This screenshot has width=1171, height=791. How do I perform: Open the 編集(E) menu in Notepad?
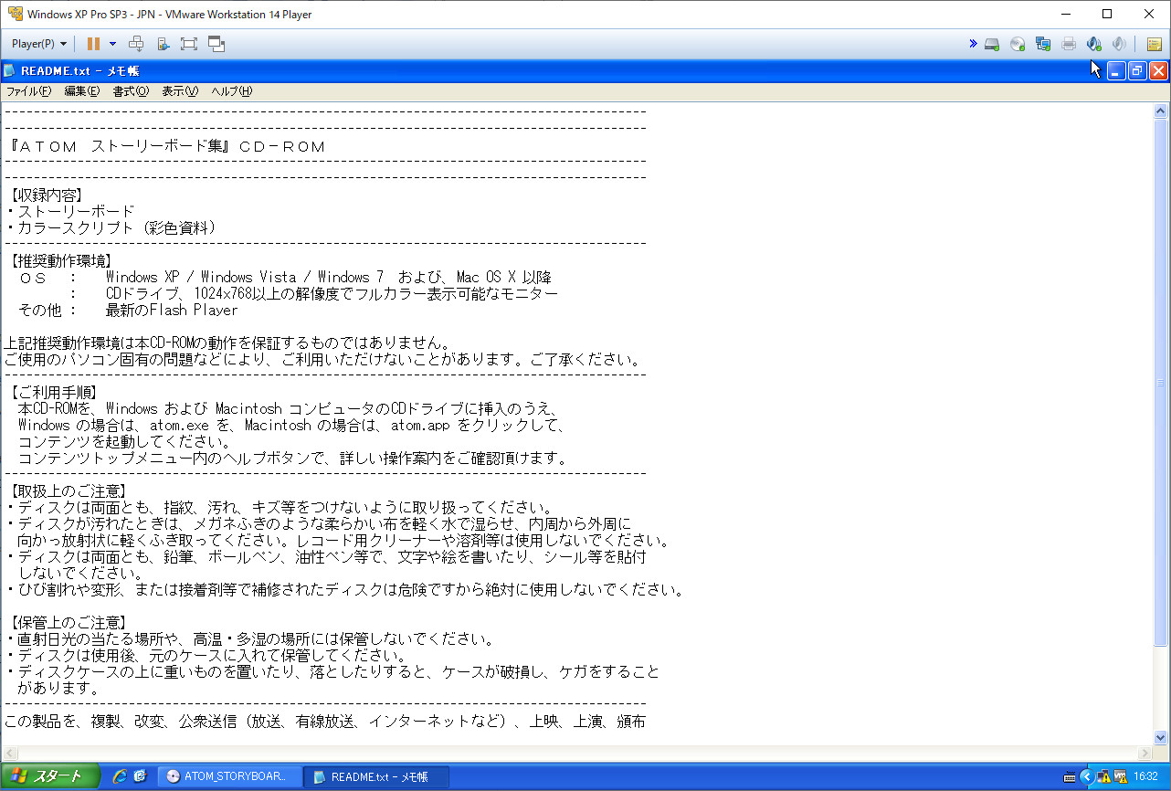82,91
